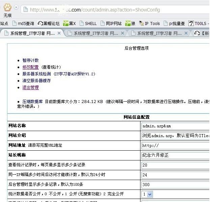Image resolution: width=210 pixels, height=202 pixels.
Task: Click the 后台管理选项 heading text
Action: pyautogui.click(x=136, y=48)
